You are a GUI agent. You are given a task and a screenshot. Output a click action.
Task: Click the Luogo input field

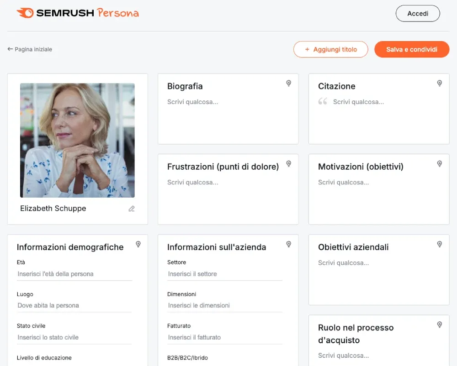pos(74,305)
